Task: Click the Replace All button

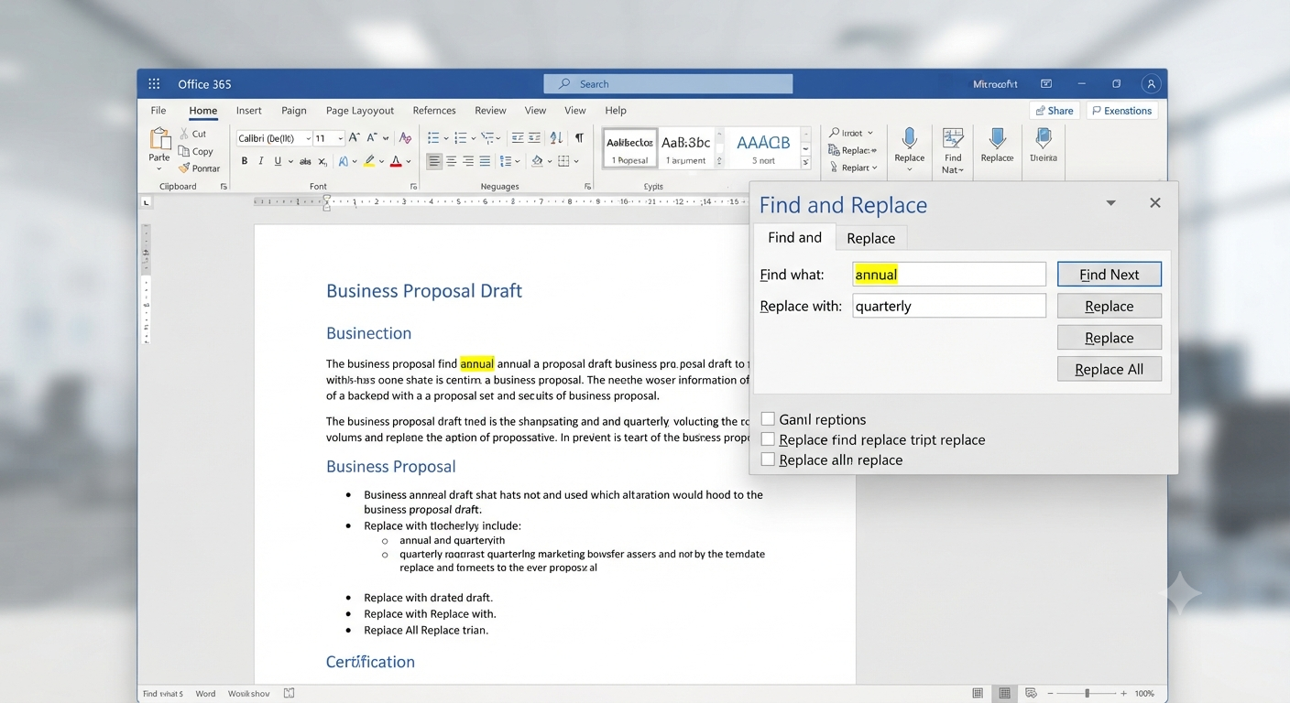Action: [x=1110, y=369]
